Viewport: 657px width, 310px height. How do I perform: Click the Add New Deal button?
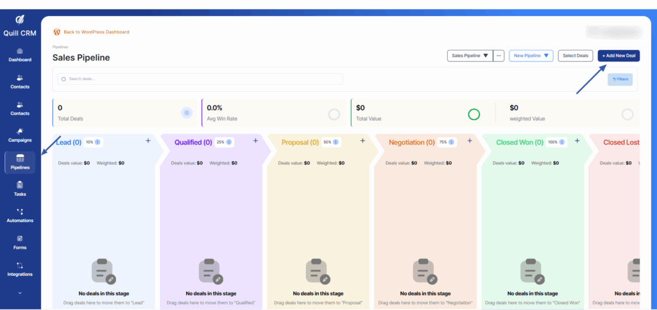[619, 56]
